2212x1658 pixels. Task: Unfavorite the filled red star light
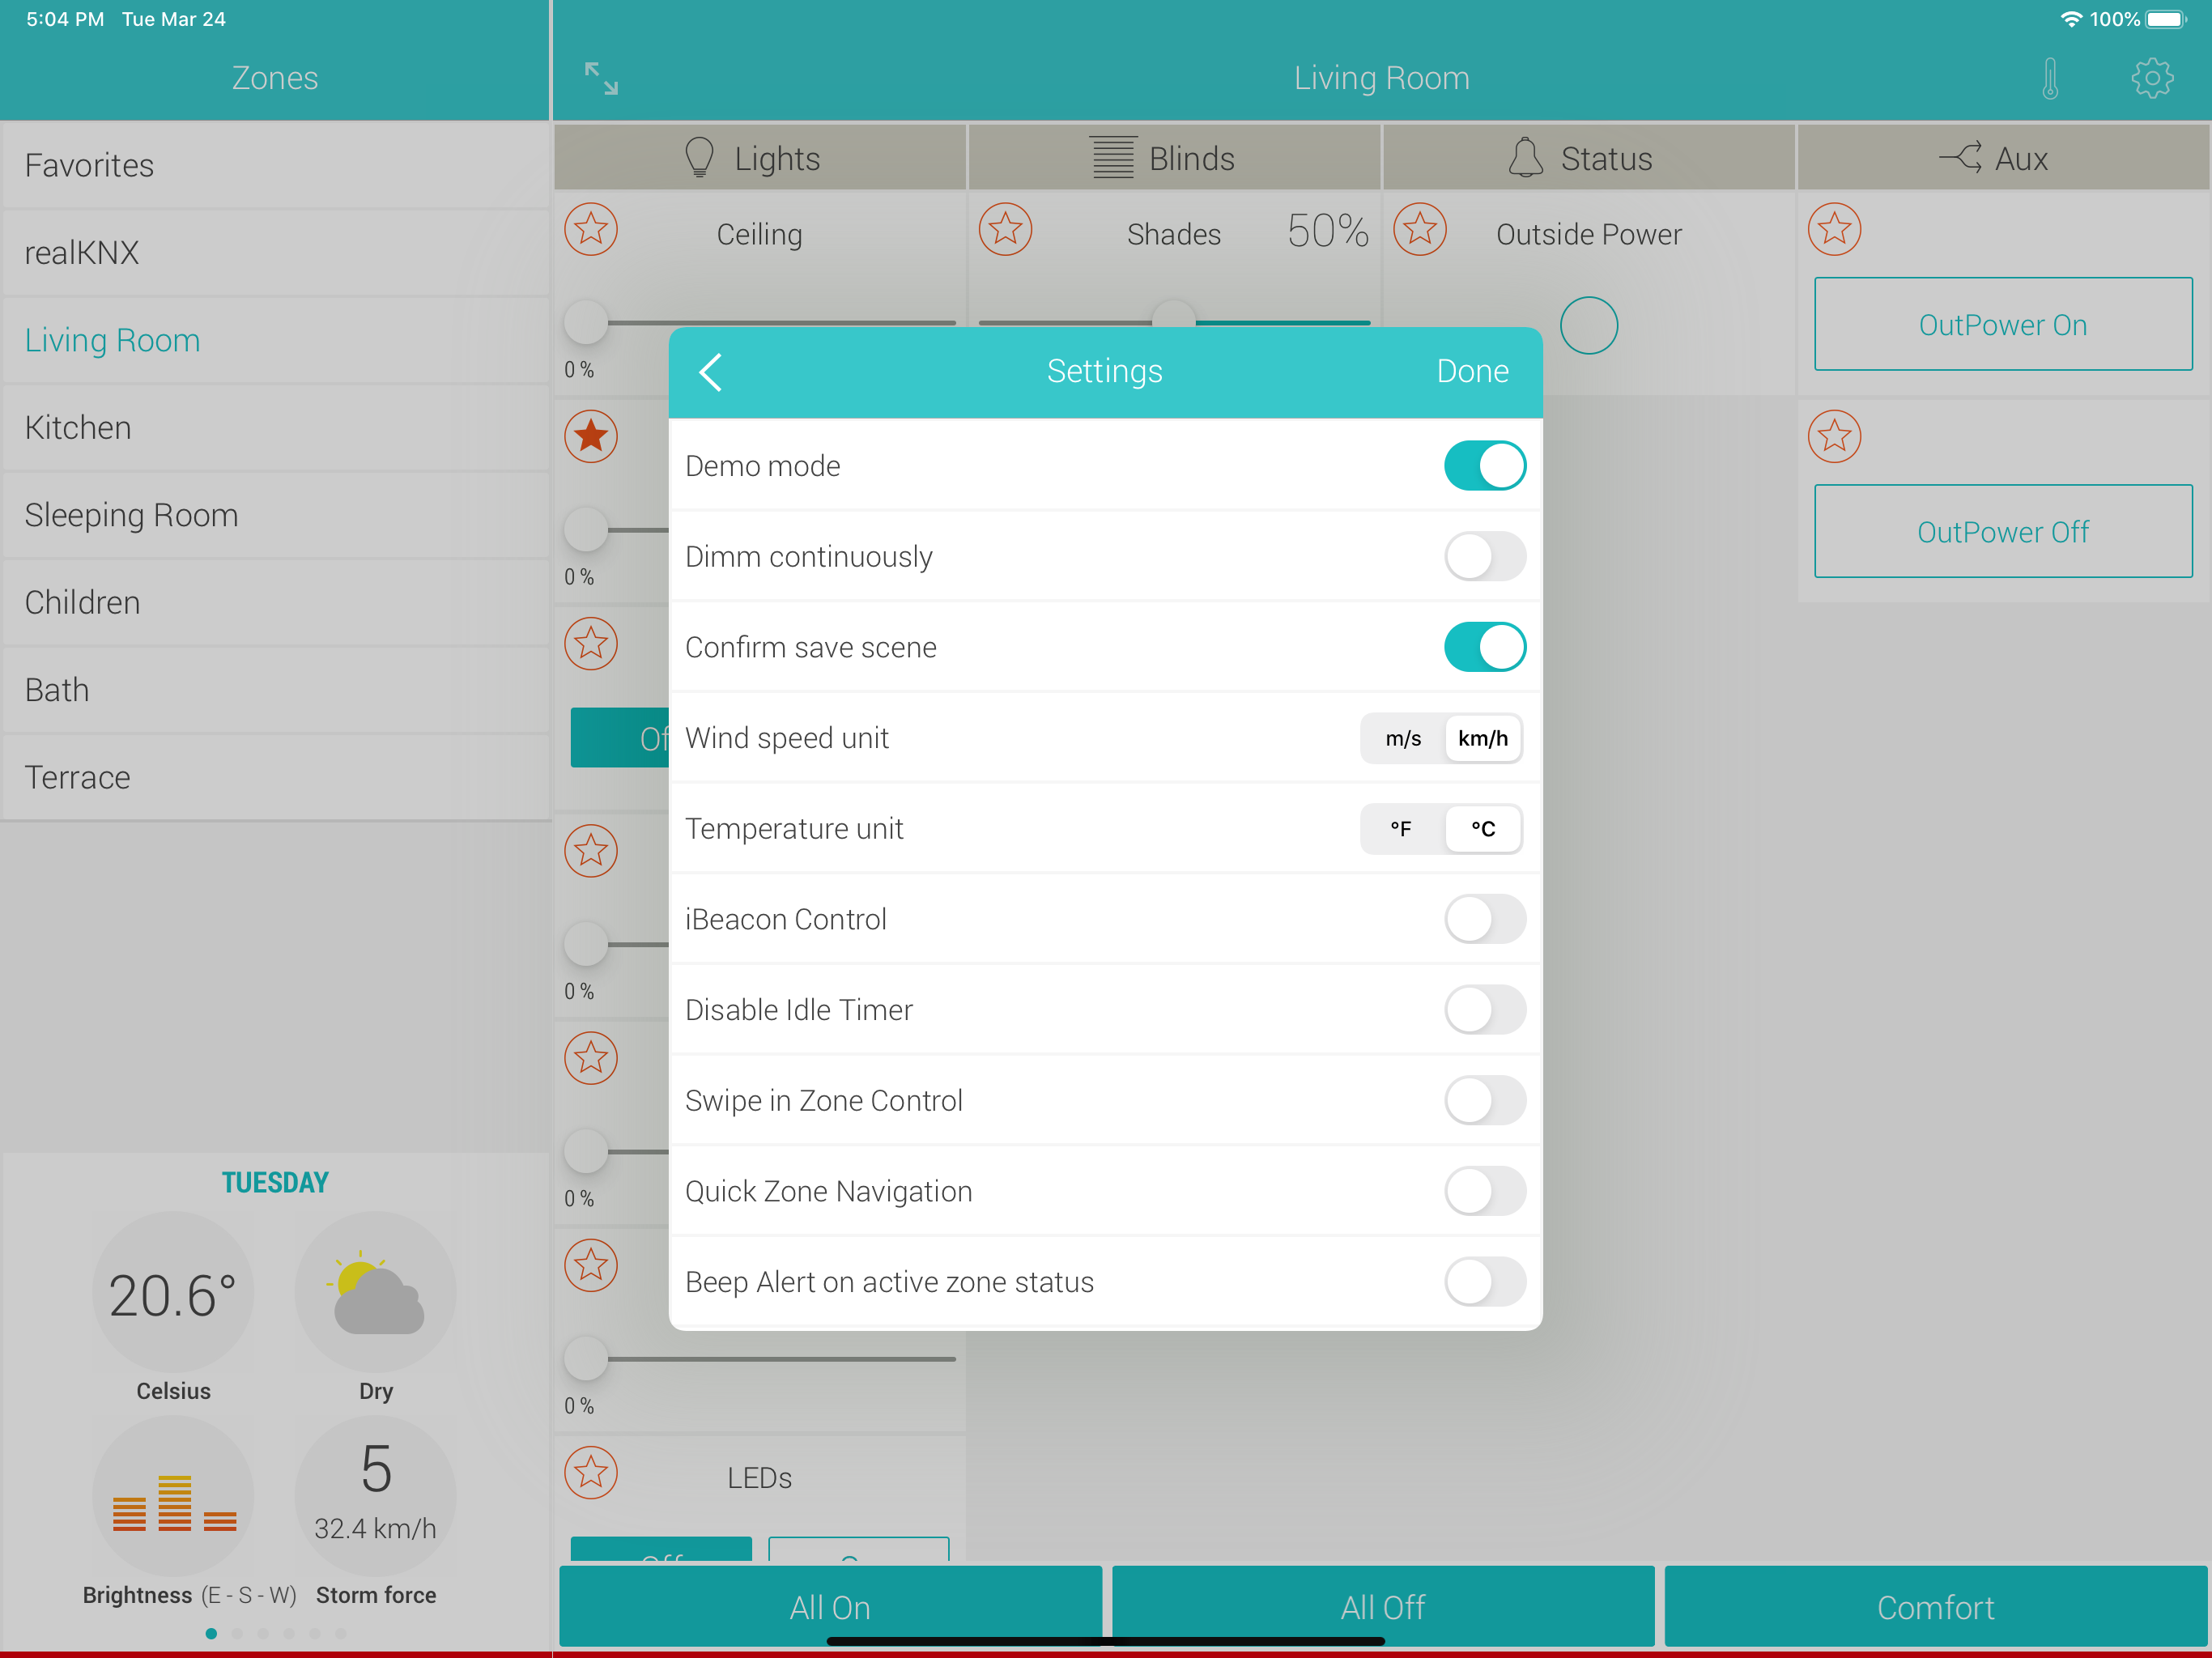[x=591, y=436]
